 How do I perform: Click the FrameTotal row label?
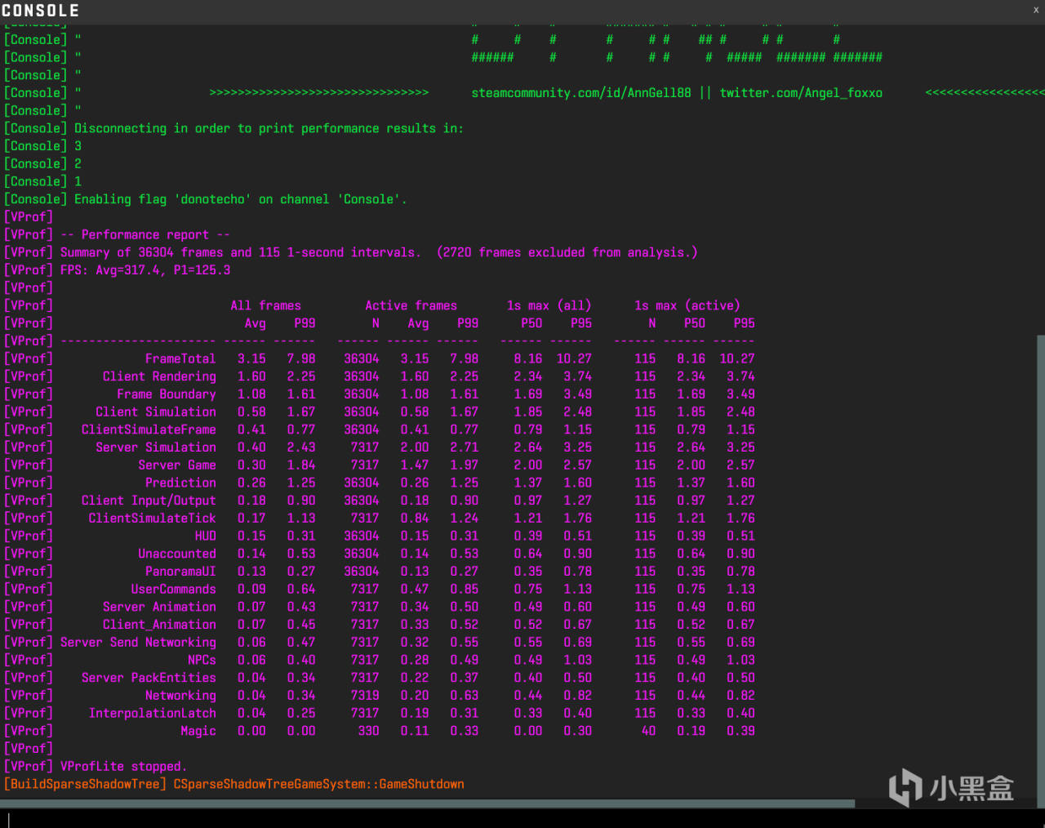[180, 358]
